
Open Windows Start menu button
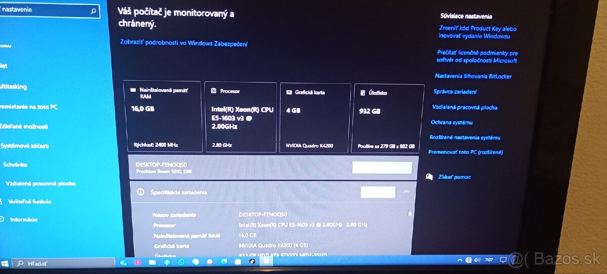coord(5,263)
